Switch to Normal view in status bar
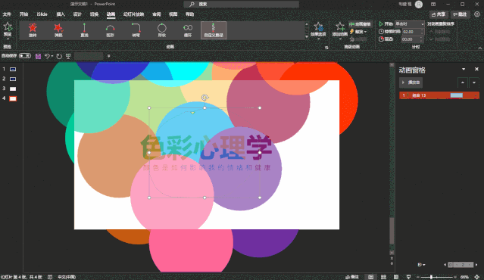This screenshot has height=280, width=484. point(370,277)
